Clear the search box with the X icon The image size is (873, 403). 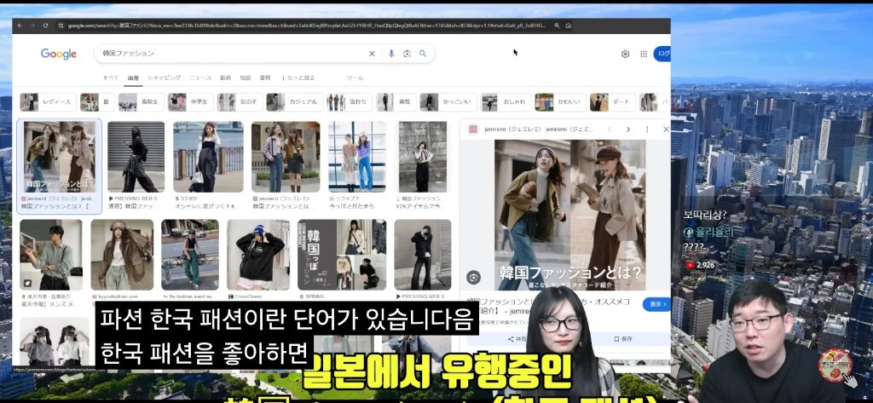[x=372, y=54]
